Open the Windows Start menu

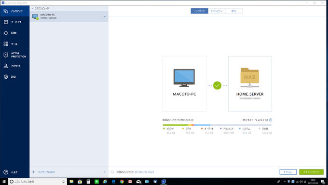(x=4, y=182)
